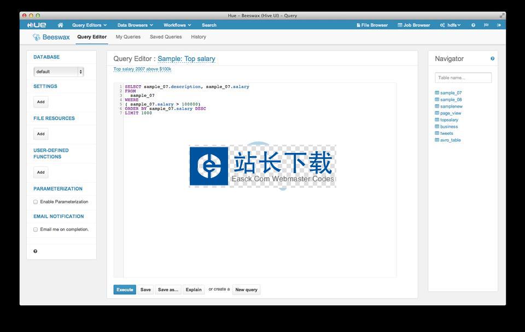The width and height of the screenshot is (525, 332).
Task: Click the sign out icon
Action: click(x=499, y=25)
